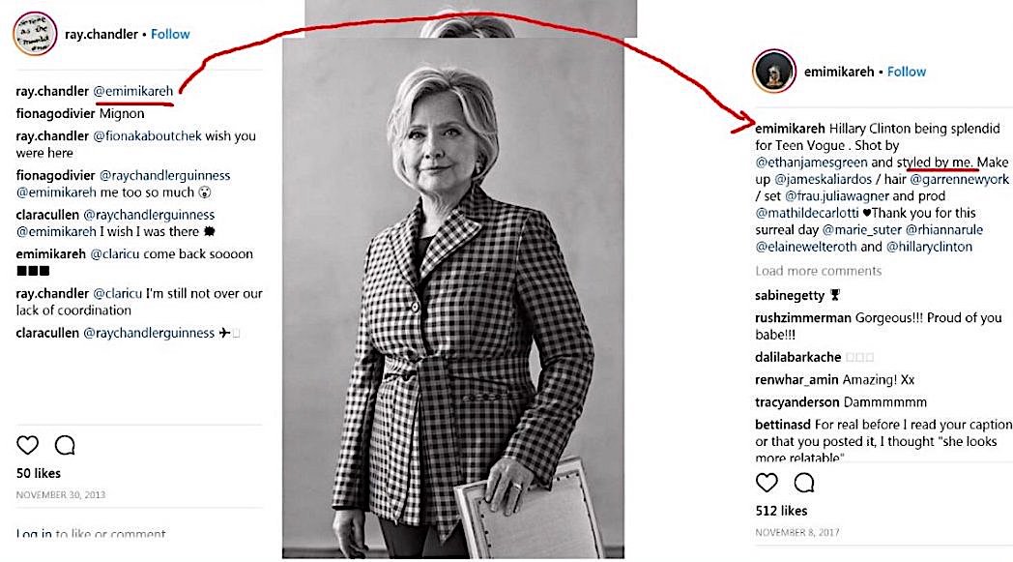Open ray.chandler's profile picture avatar
Image resolution: width=1013 pixels, height=562 pixels.
click(x=34, y=34)
